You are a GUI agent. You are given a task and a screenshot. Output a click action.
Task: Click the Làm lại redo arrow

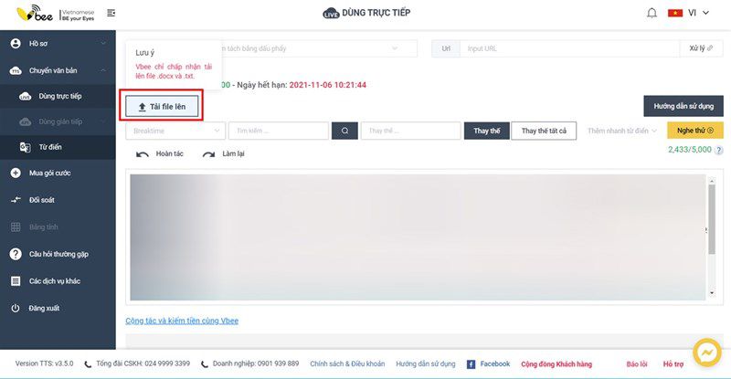click(208, 154)
